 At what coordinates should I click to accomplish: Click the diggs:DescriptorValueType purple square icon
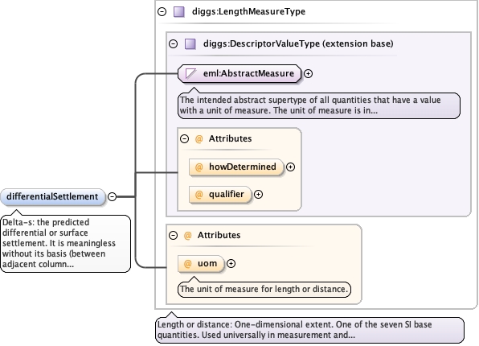[190, 43]
